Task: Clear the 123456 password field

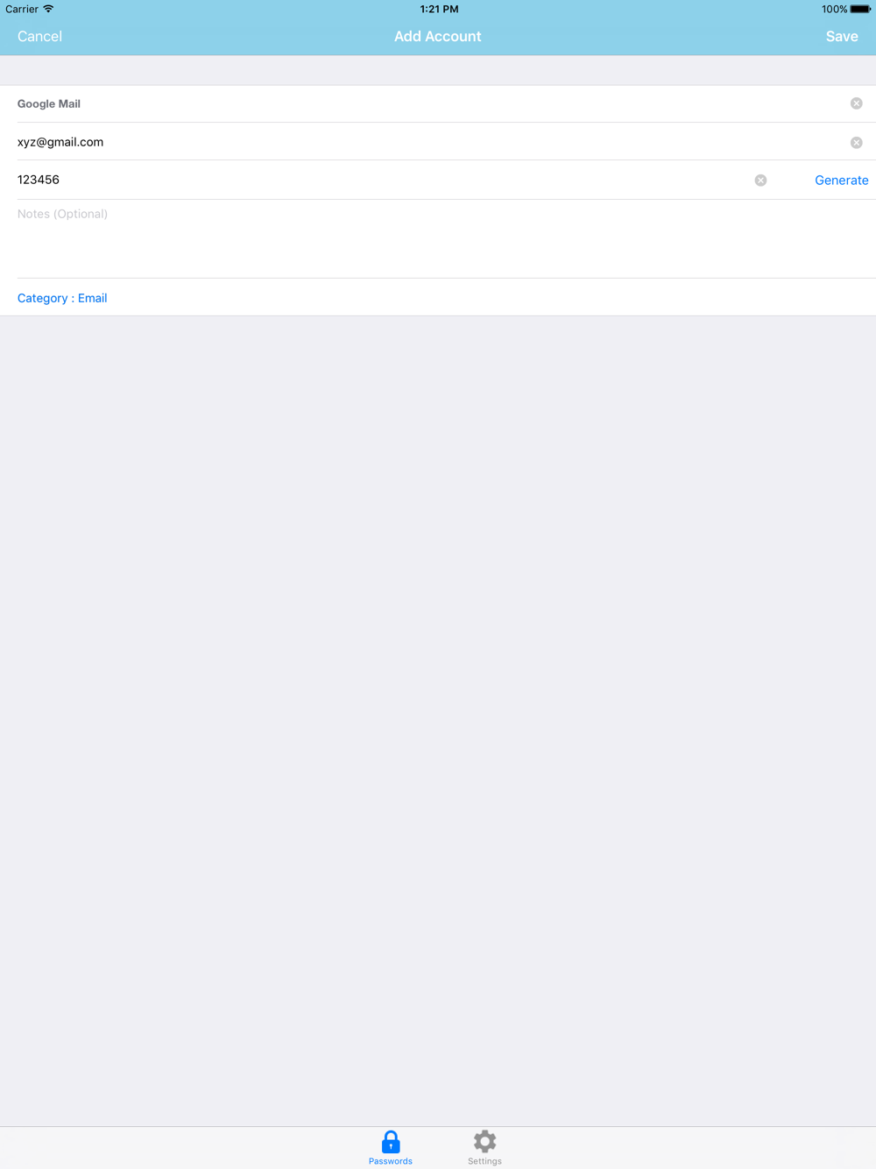Action: tap(760, 180)
